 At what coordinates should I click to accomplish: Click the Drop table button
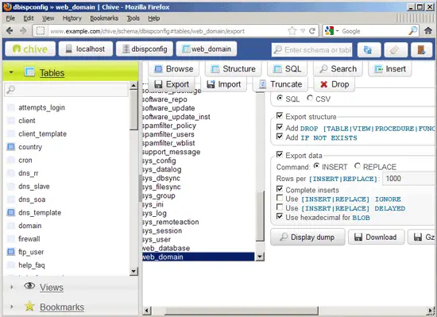click(x=335, y=84)
